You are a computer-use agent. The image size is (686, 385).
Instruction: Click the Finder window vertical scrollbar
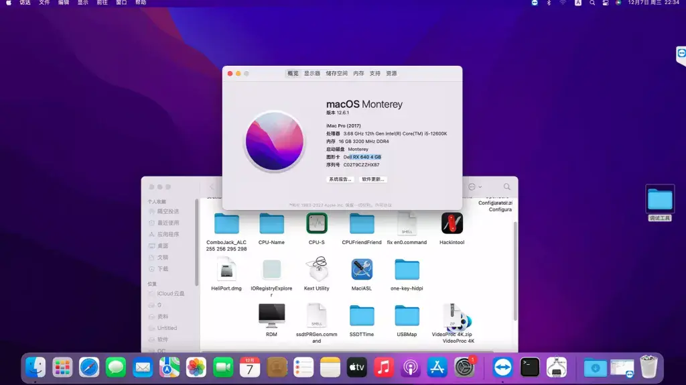(x=515, y=271)
